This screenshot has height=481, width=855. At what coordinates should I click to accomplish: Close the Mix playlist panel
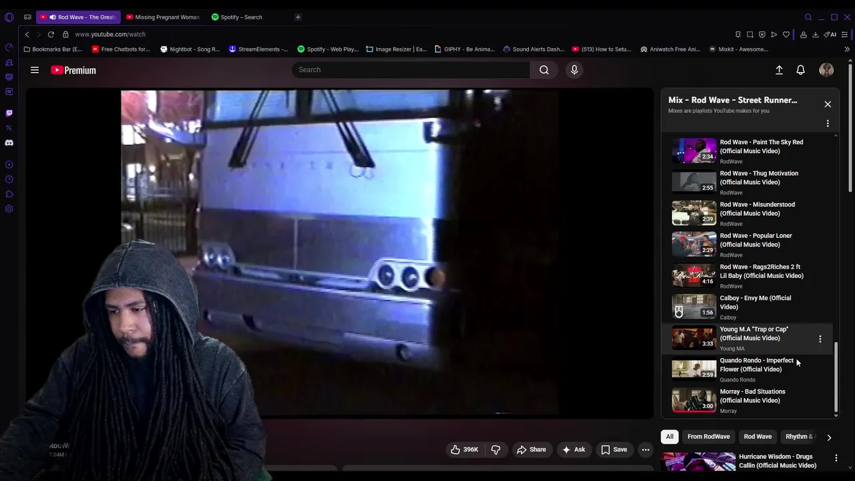[x=828, y=104]
